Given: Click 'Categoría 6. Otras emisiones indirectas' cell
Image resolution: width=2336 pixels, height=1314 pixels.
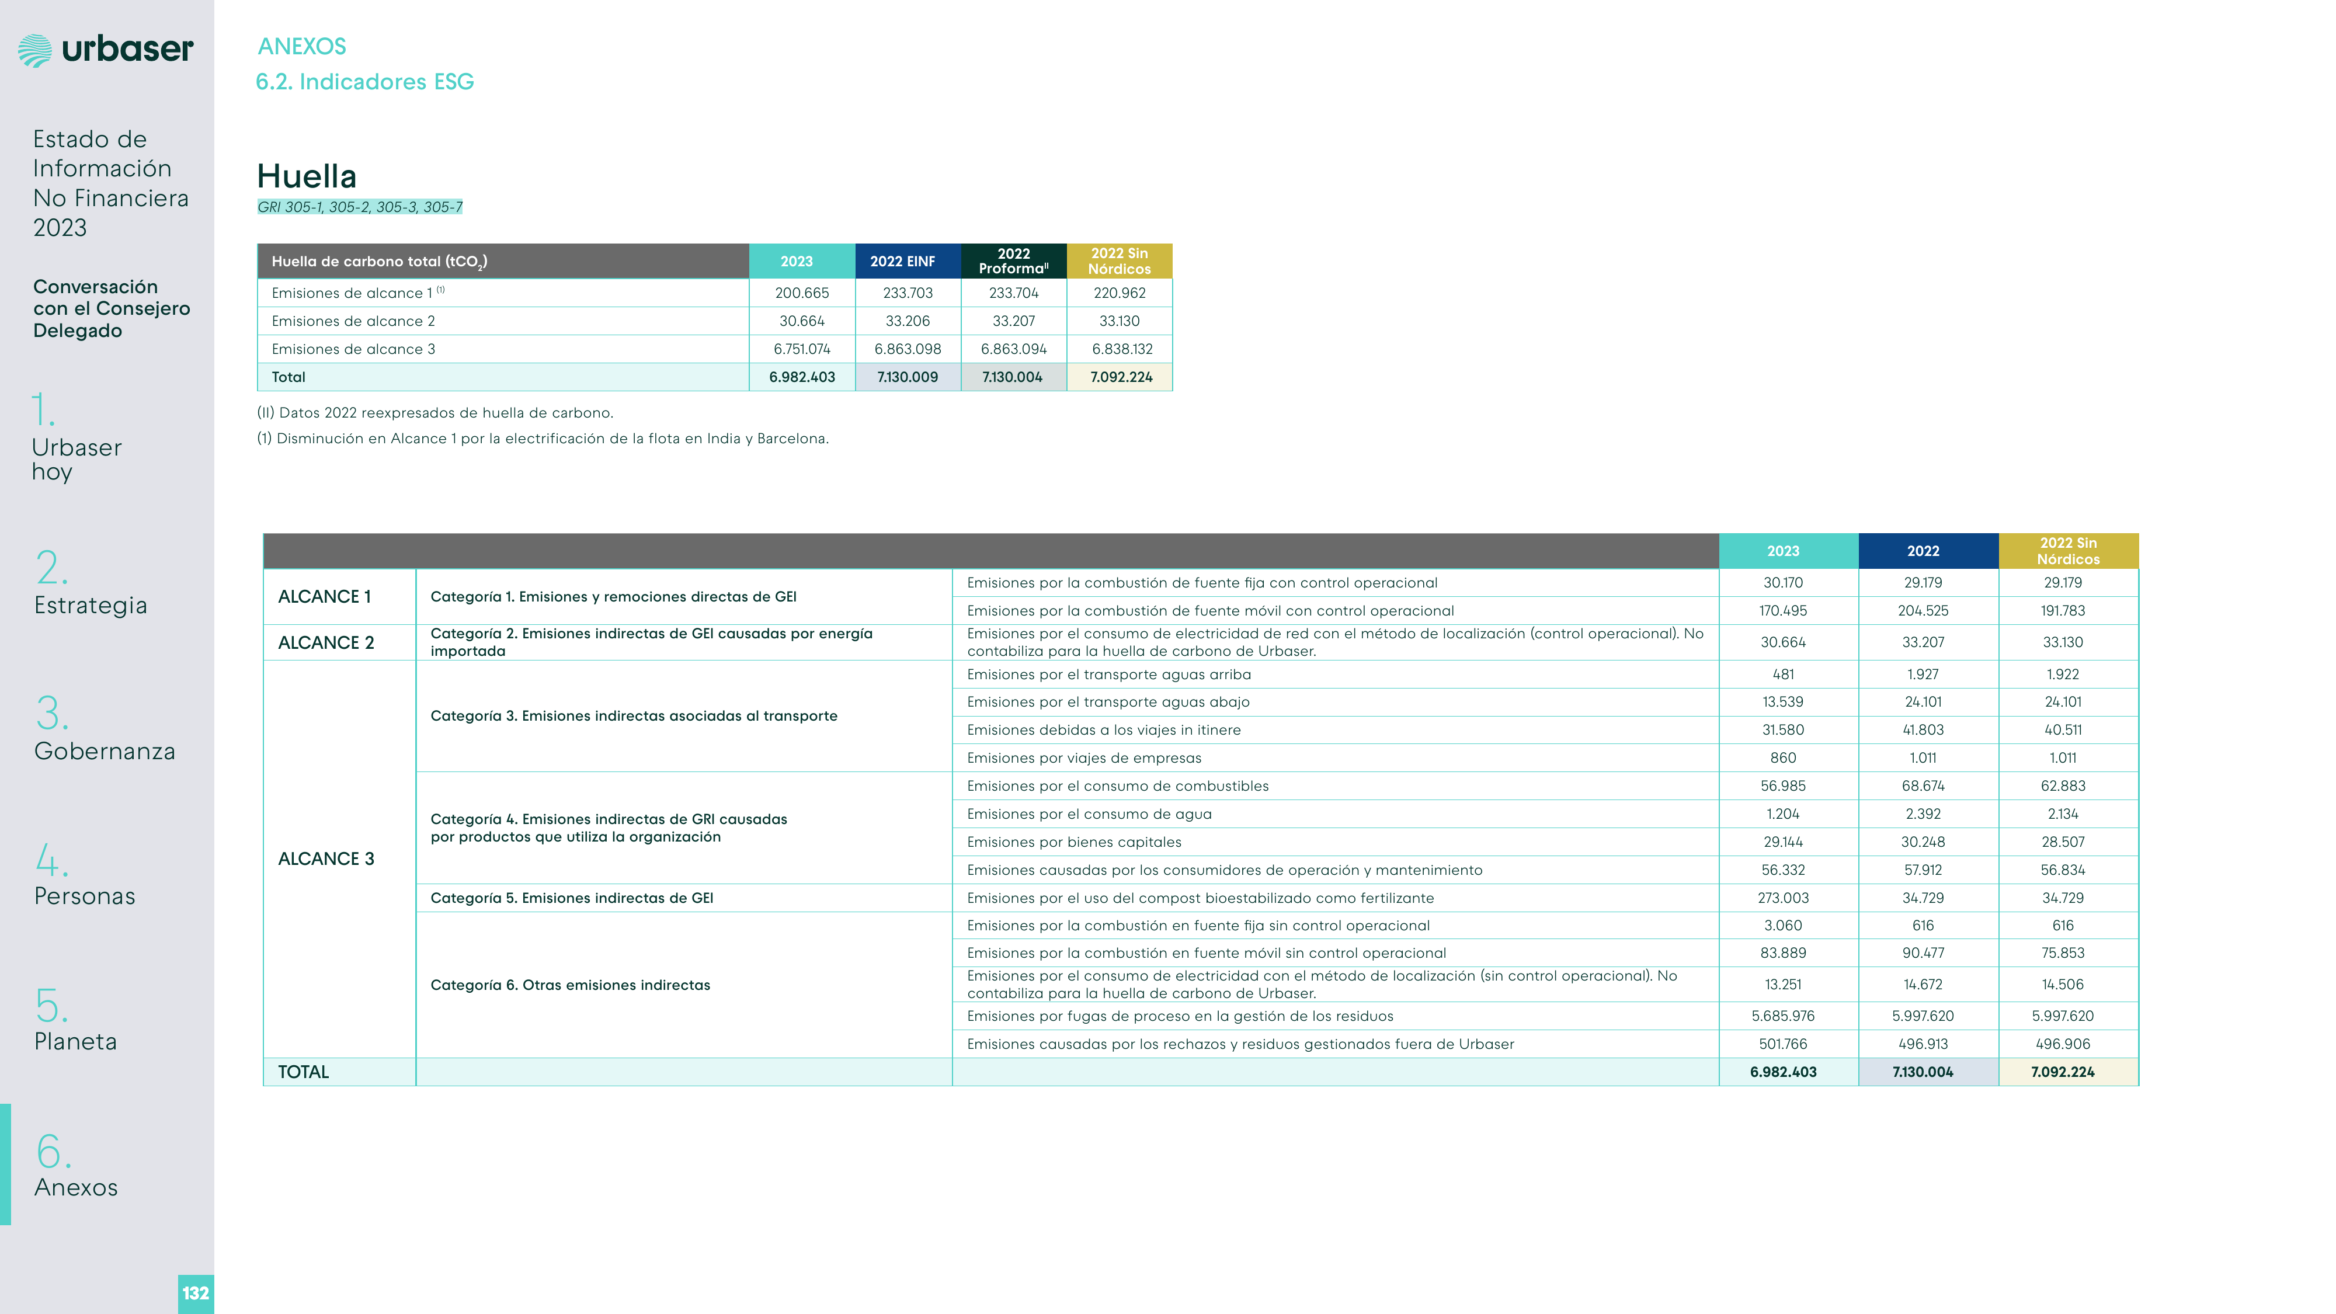Looking at the screenshot, I should pyautogui.click(x=684, y=985).
